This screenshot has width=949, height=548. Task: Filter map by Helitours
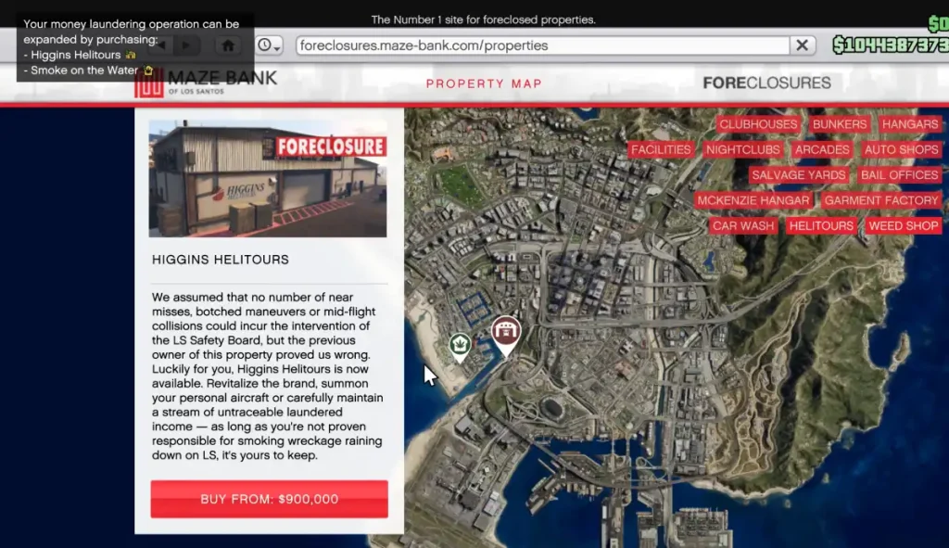click(821, 226)
